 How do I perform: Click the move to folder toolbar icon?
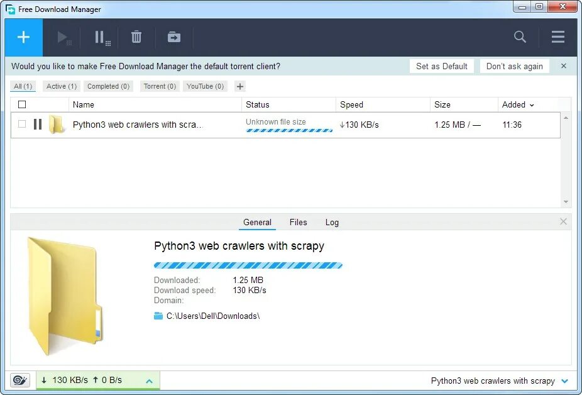click(x=173, y=37)
